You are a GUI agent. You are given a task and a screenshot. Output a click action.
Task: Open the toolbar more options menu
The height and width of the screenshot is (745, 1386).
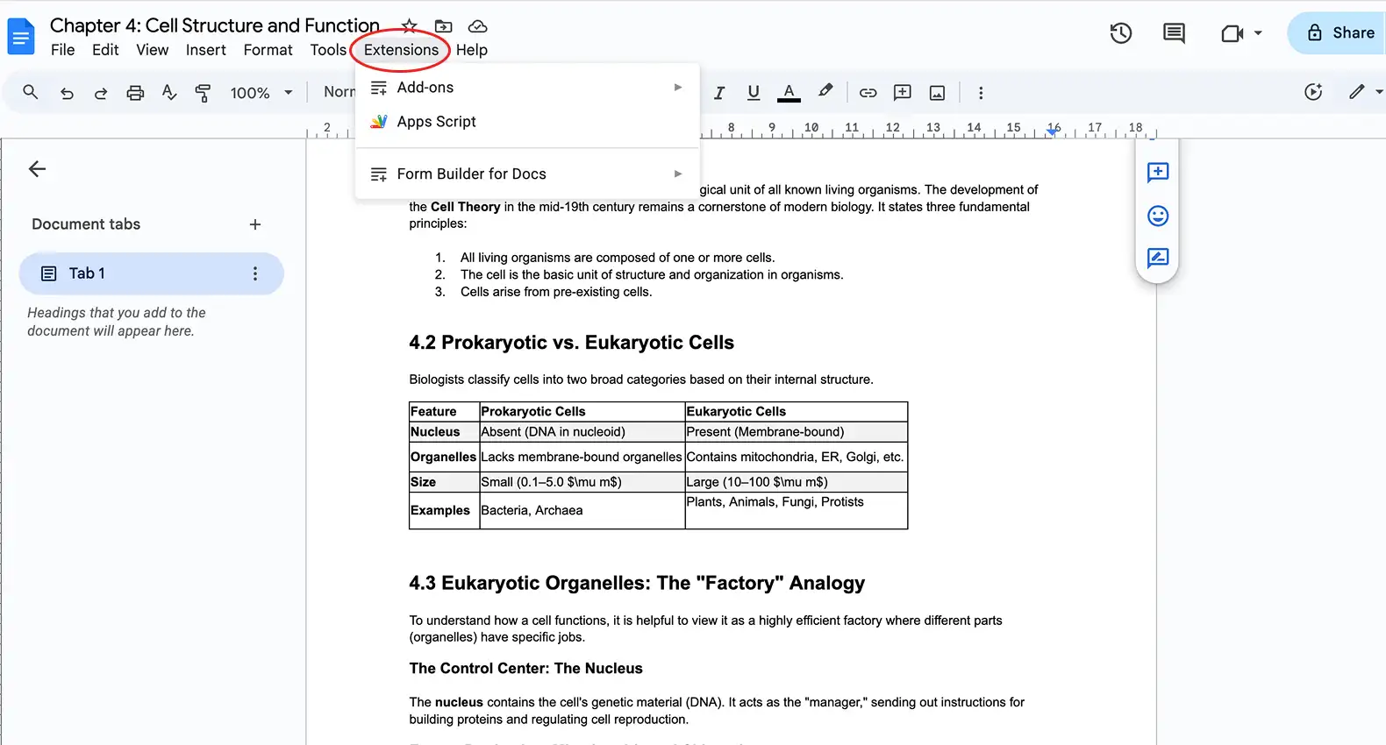(x=981, y=93)
